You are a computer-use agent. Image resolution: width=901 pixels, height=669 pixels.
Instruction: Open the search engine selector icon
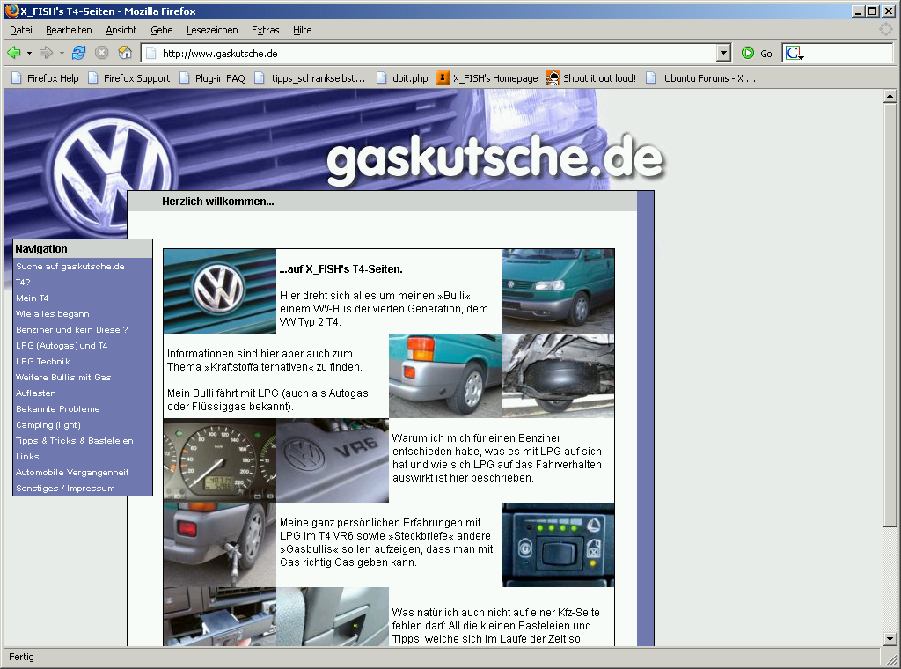pyautogui.click(x=795, y=54)
